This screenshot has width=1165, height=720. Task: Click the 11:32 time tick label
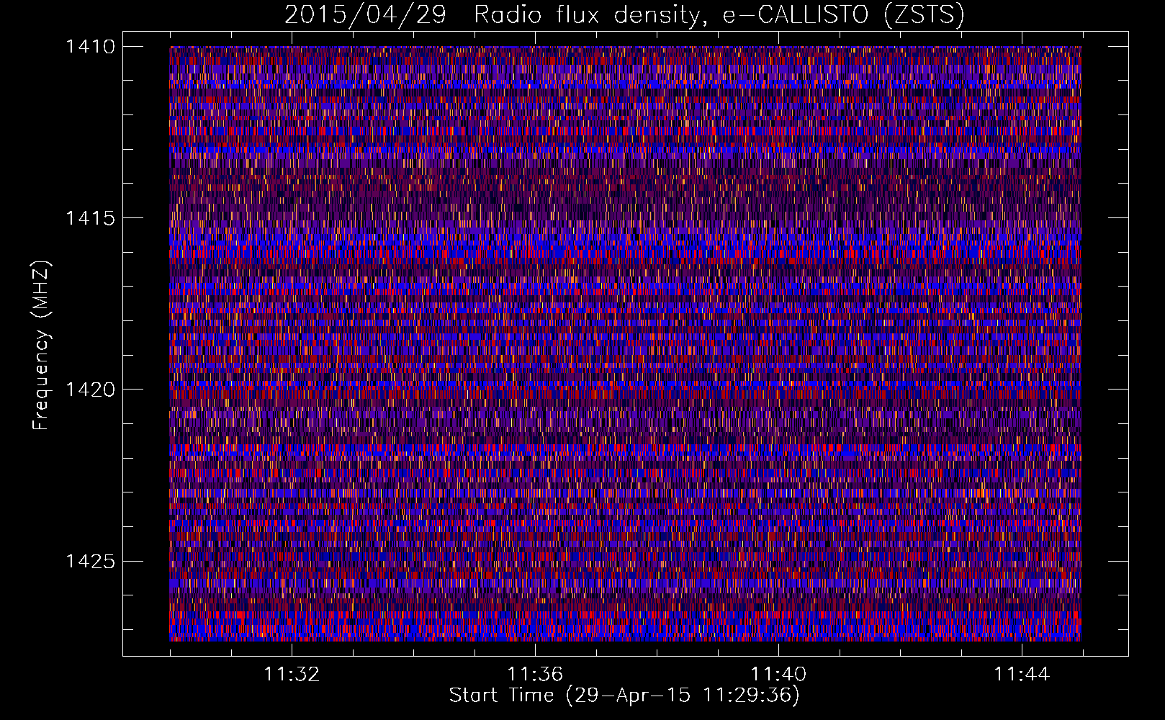tap(292, 675)
